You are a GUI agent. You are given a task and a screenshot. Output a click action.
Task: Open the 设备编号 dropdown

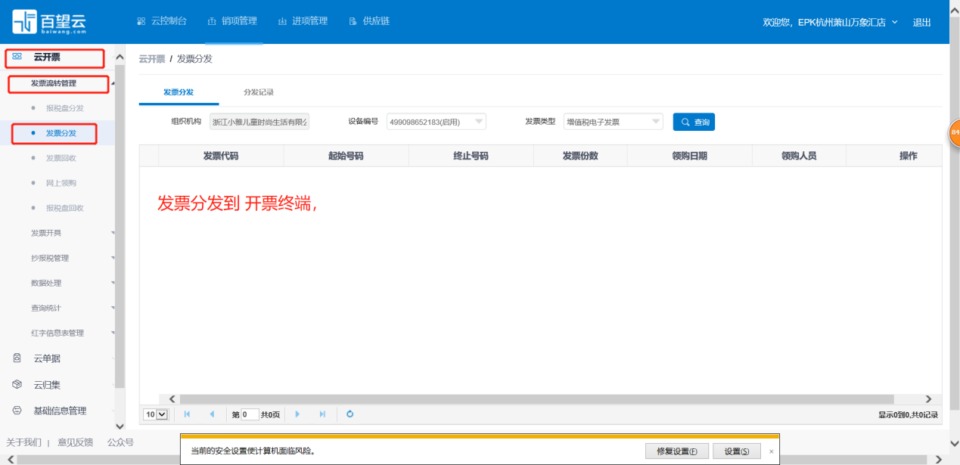(x=437, y=122)
